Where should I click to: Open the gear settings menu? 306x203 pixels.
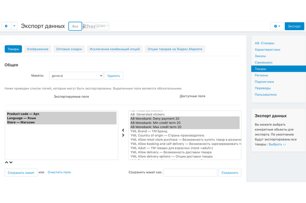click(x=277, y=26)
